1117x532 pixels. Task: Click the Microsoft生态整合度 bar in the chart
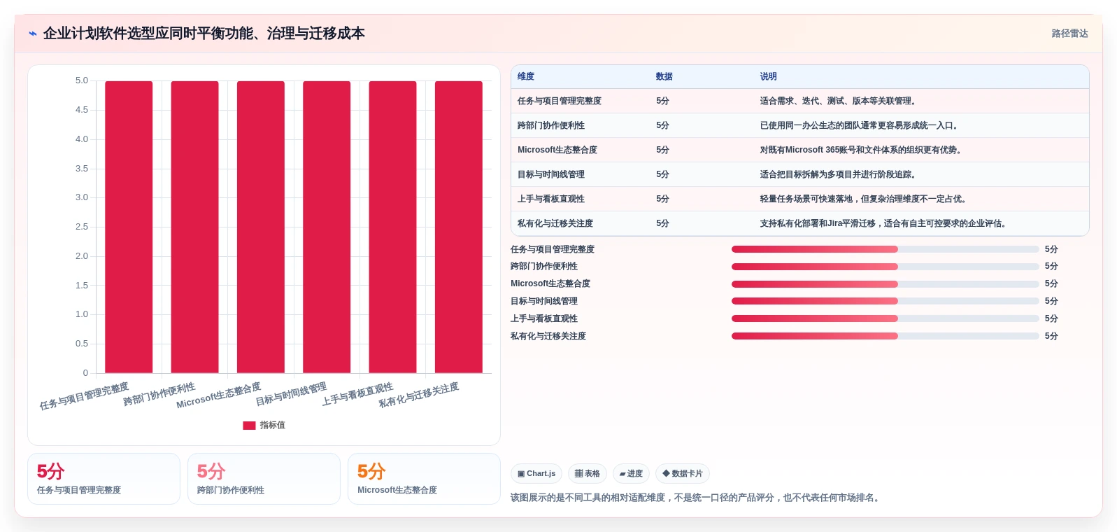point(261,227)
